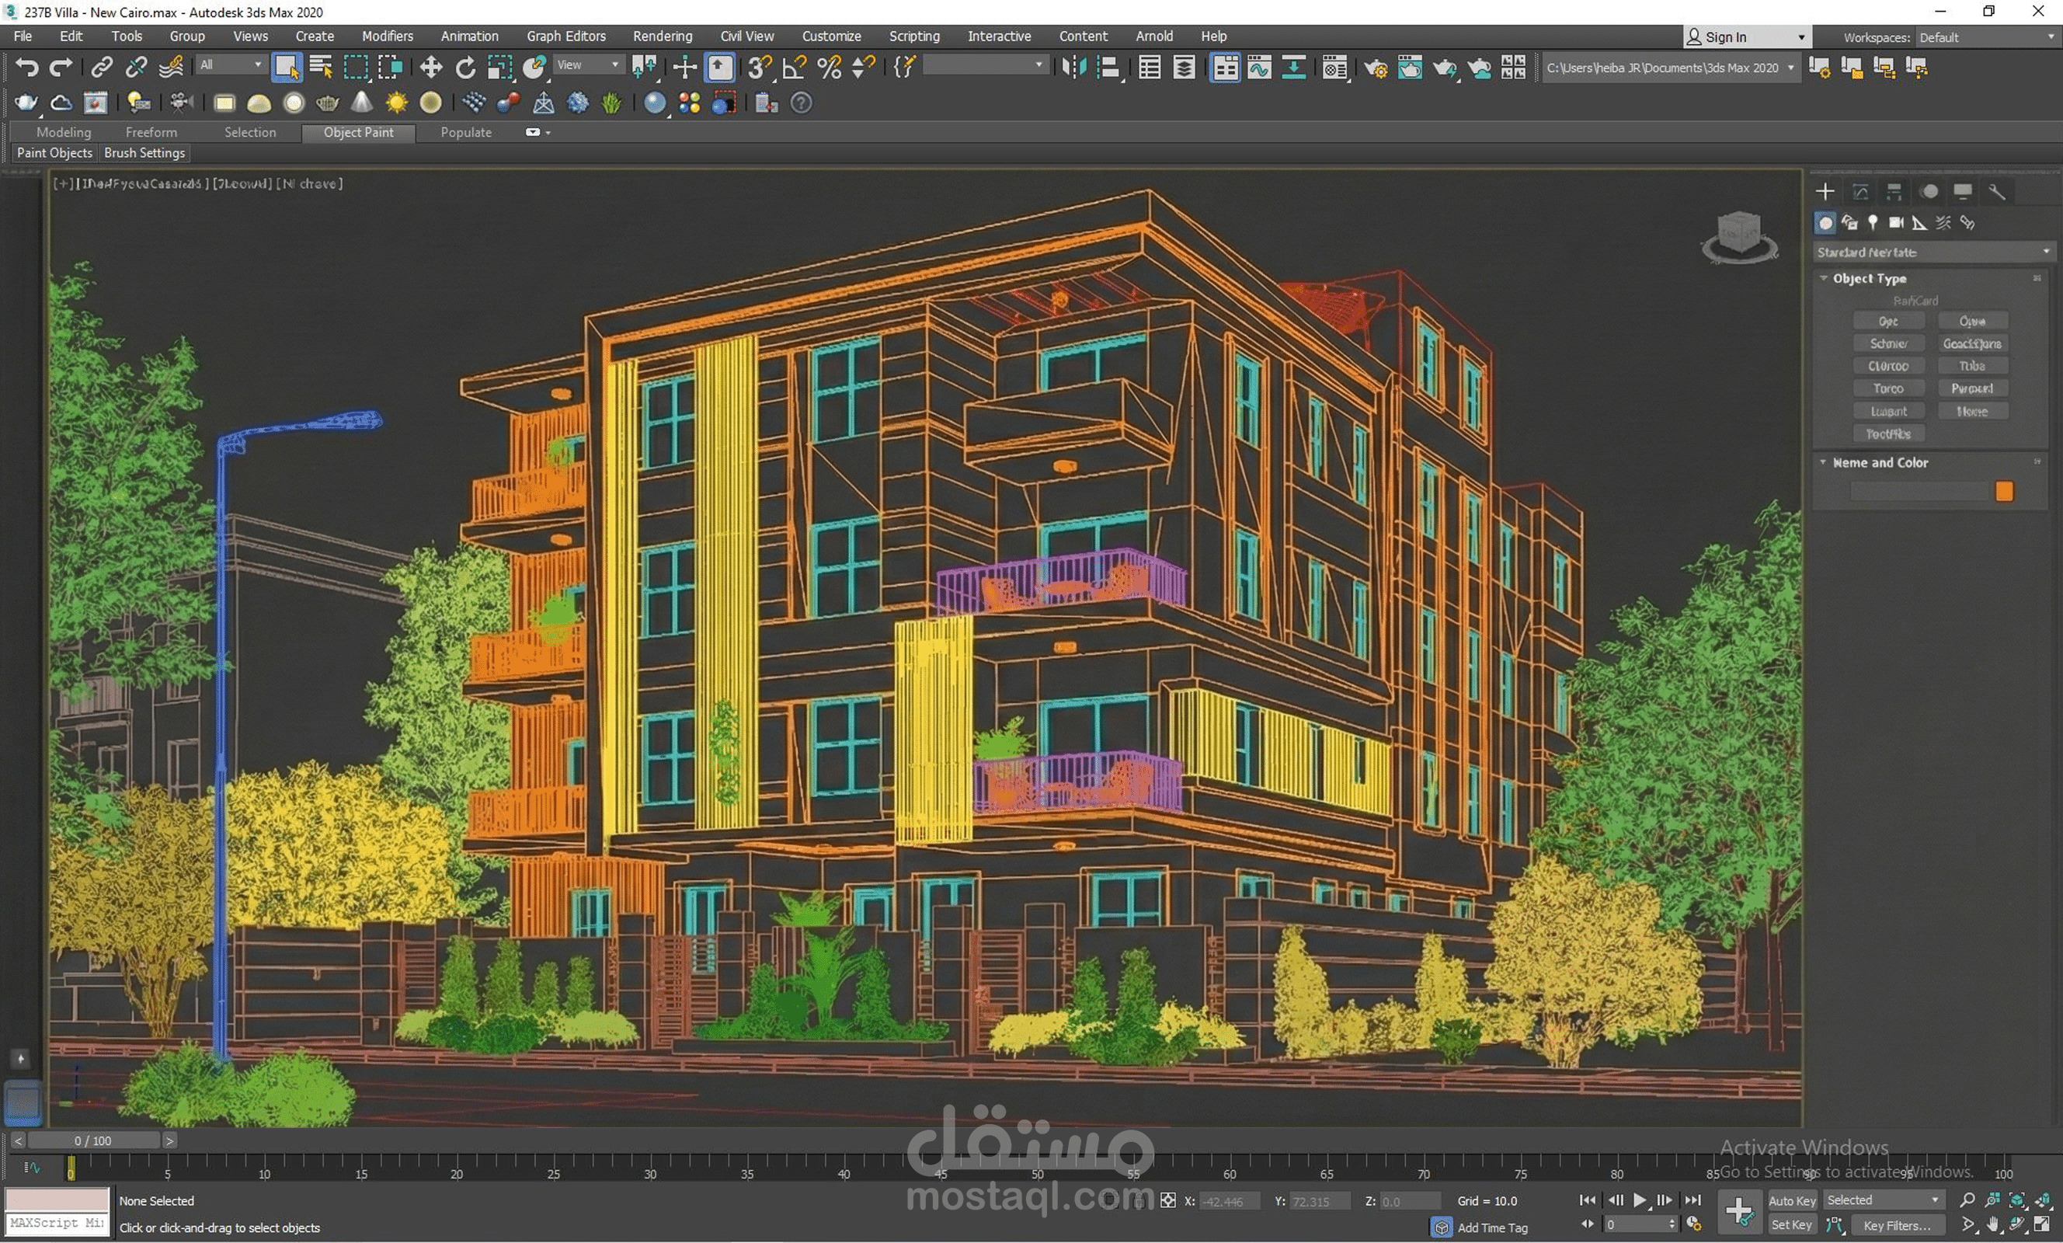Select the Move transform tool
This screenshot has width=2063, height=1243.
coord(430,67)
